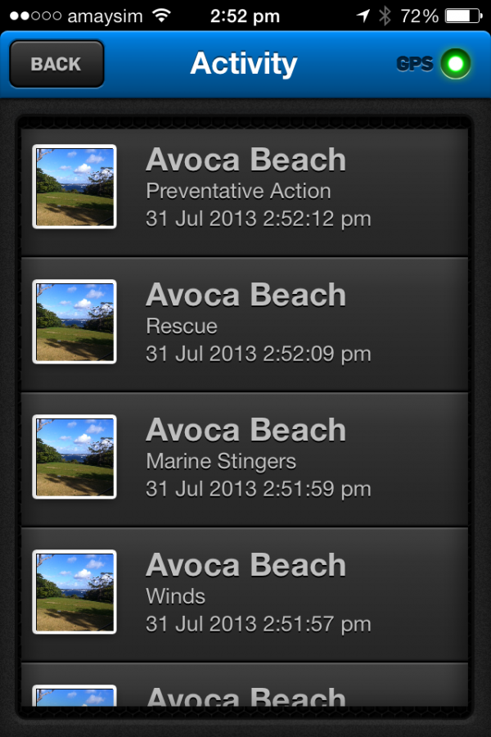The image size is (491, 737).
Task: Tap the GPS label in header
Action: 414,63
